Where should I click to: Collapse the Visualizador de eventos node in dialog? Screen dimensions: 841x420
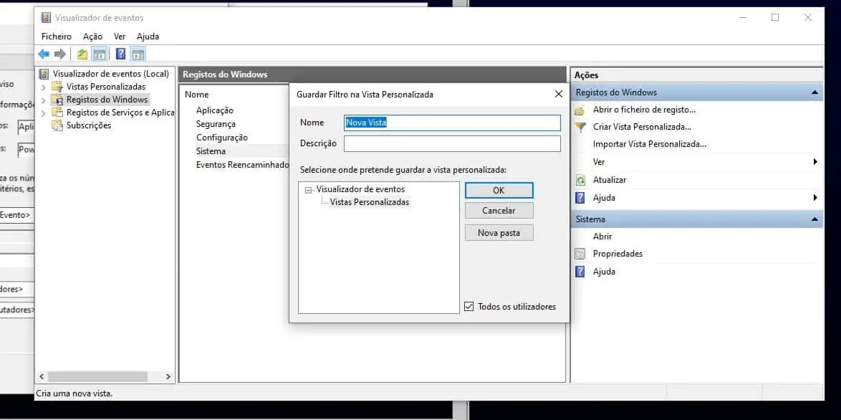[308, 190]
